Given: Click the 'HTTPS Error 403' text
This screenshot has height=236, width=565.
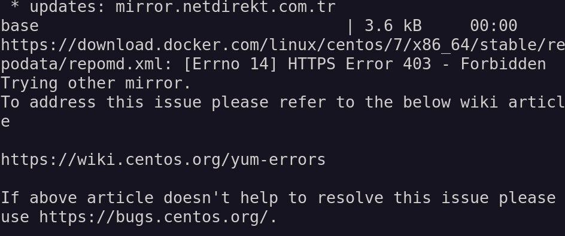Looking at the screenshot, I should [359, 64].
